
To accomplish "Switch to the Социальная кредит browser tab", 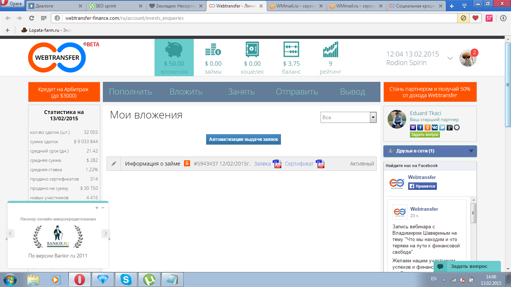I will [416, 6].
